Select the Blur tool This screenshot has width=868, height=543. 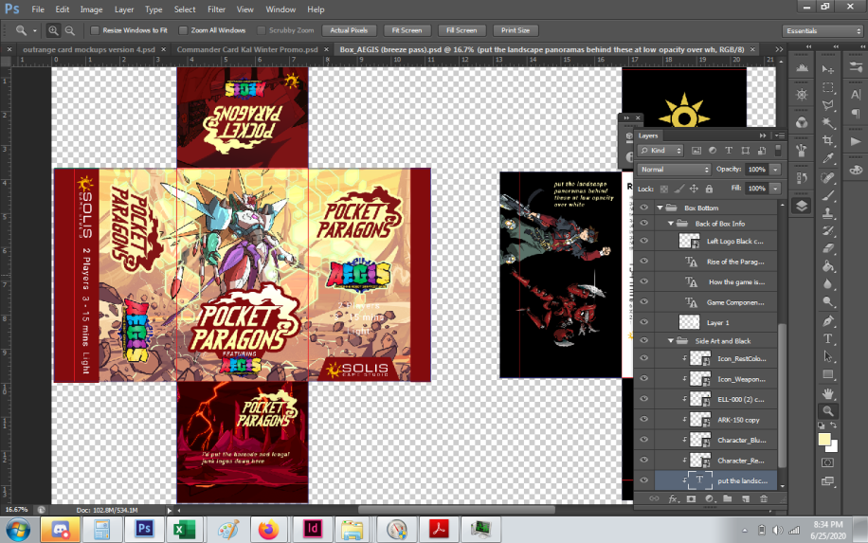coord(827,284)
